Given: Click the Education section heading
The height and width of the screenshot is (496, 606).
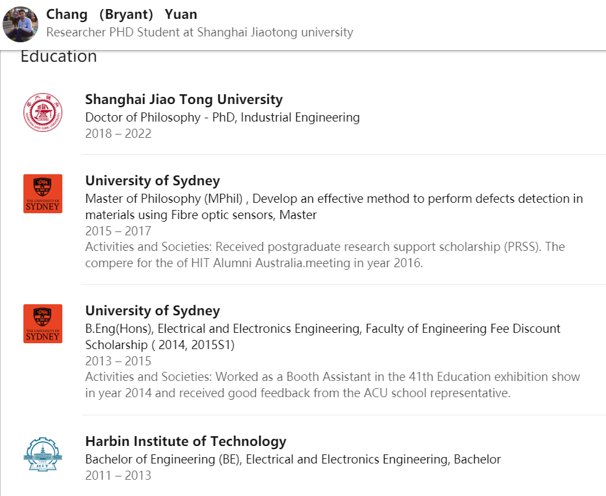Looking at the screenshot, I should coord(58,57).
